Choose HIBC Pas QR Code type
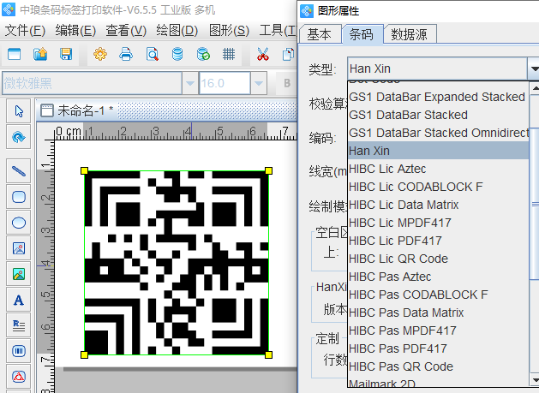This screenshot has height=393, width=539. [438, 366]
